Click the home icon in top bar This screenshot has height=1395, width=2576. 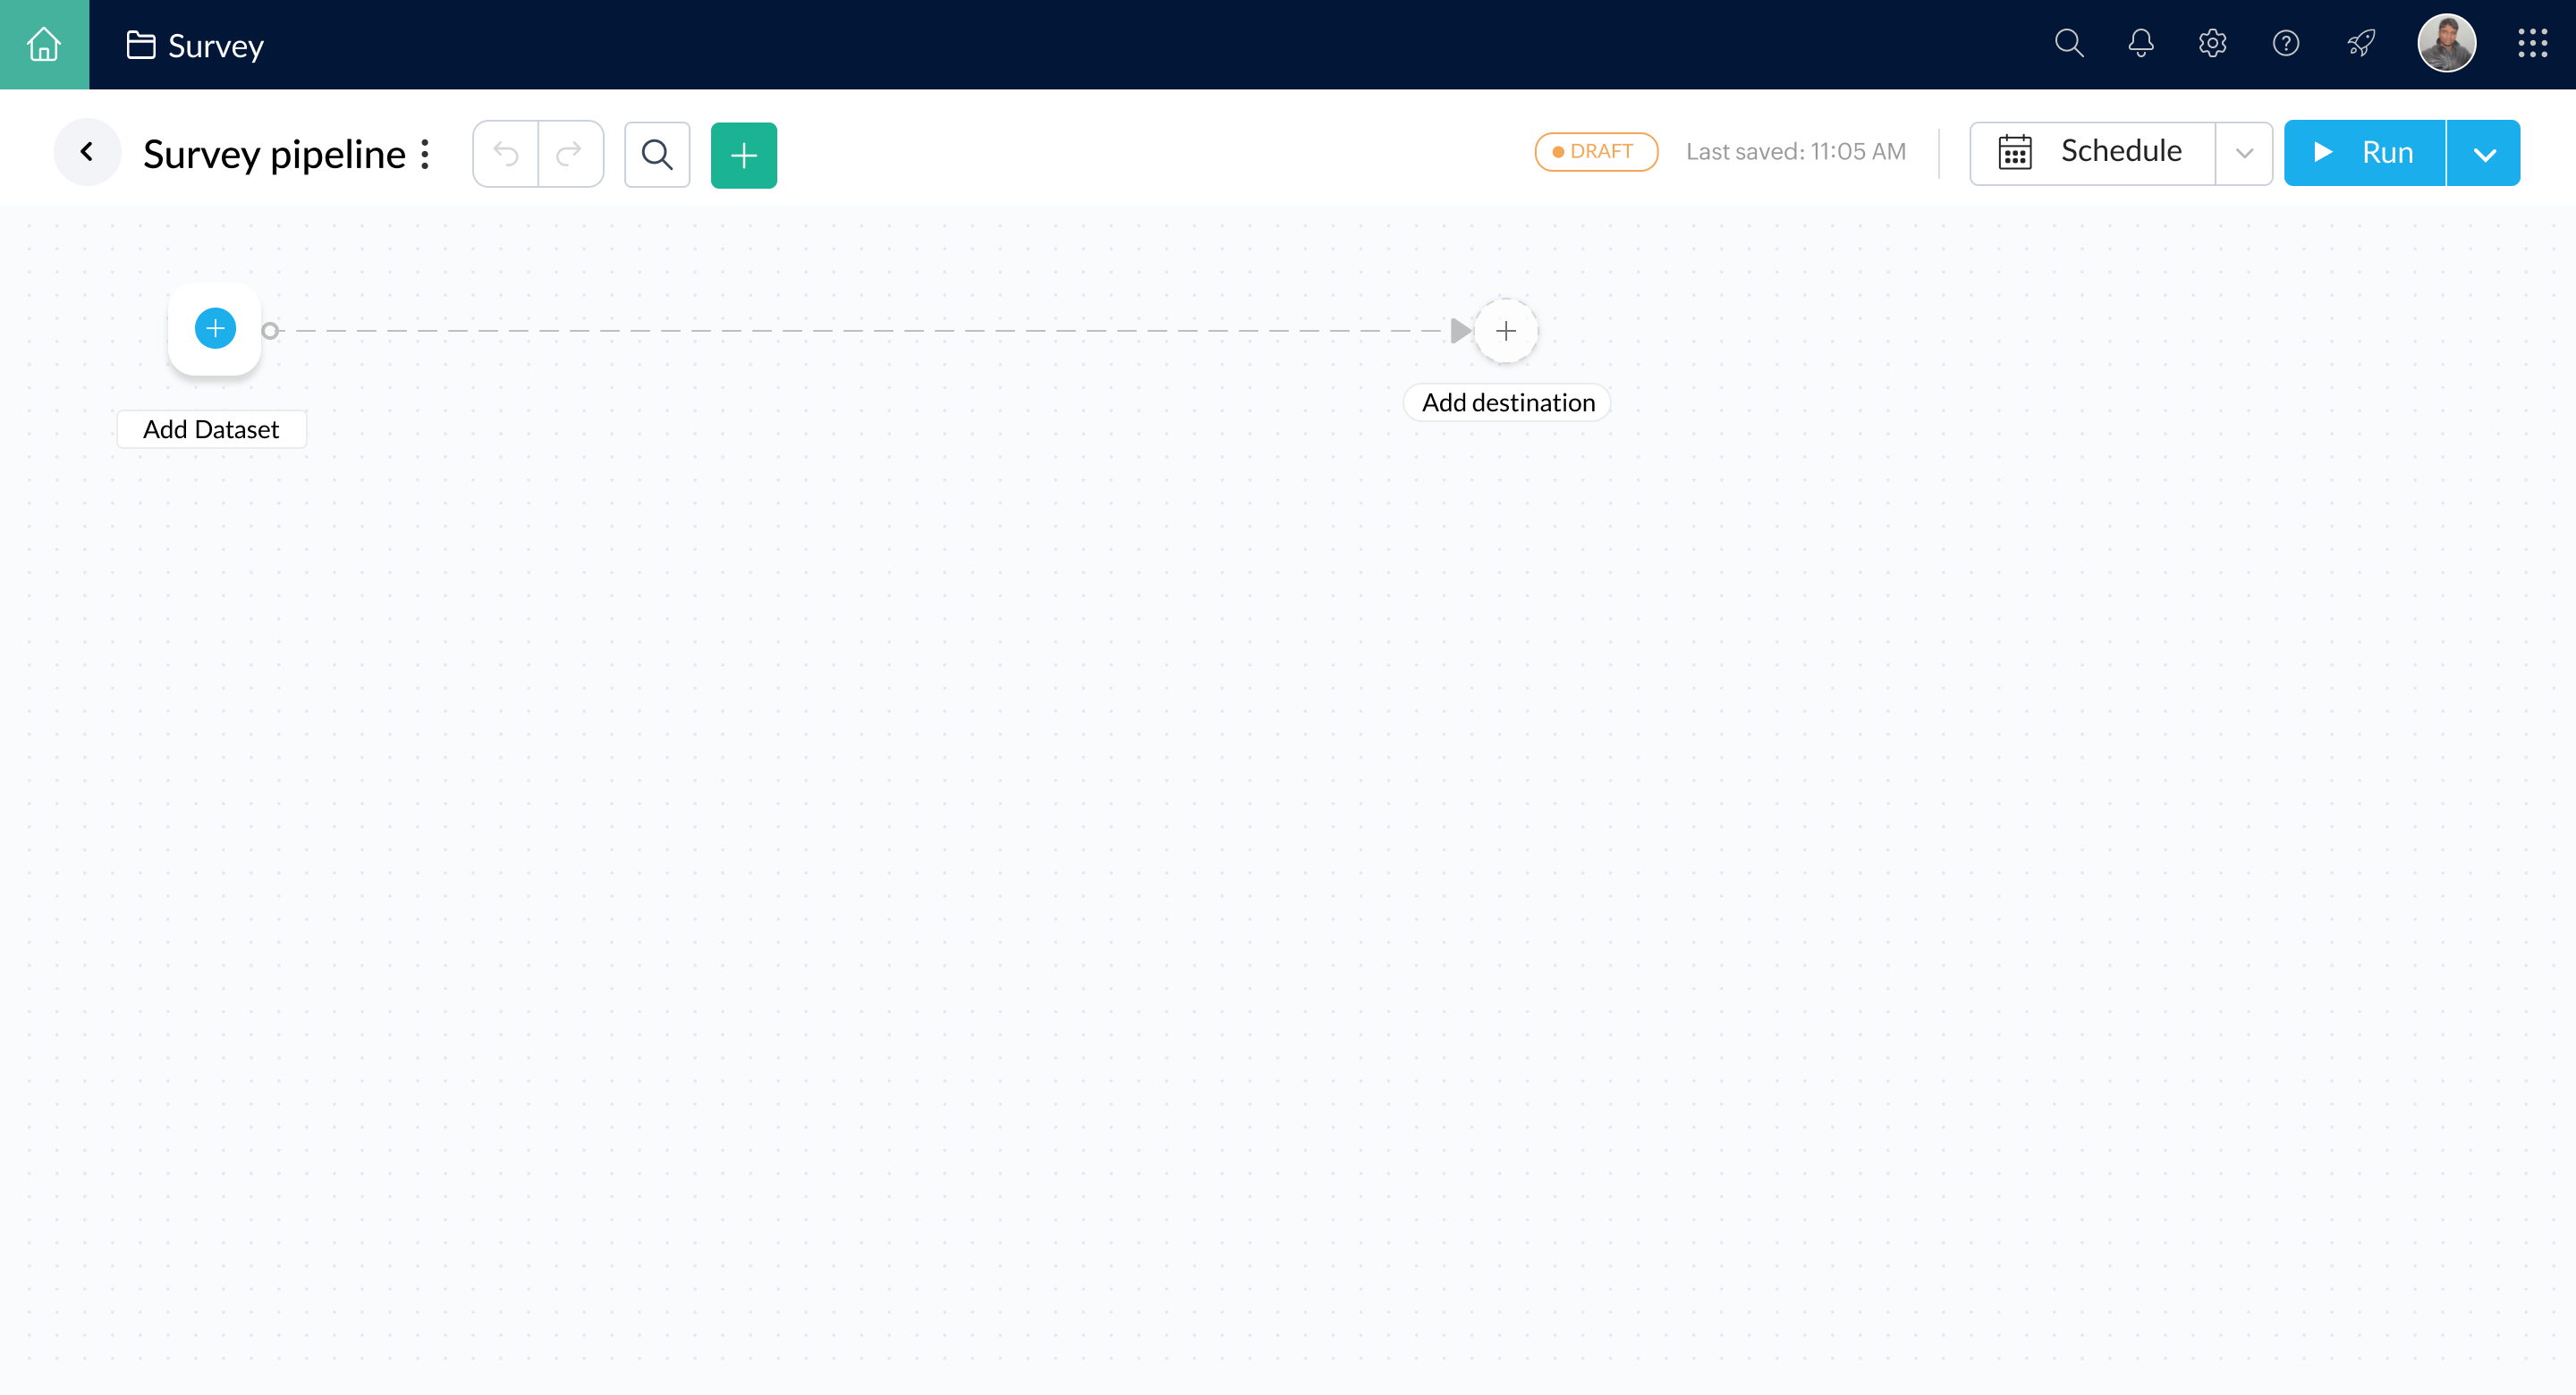[44, 44]
